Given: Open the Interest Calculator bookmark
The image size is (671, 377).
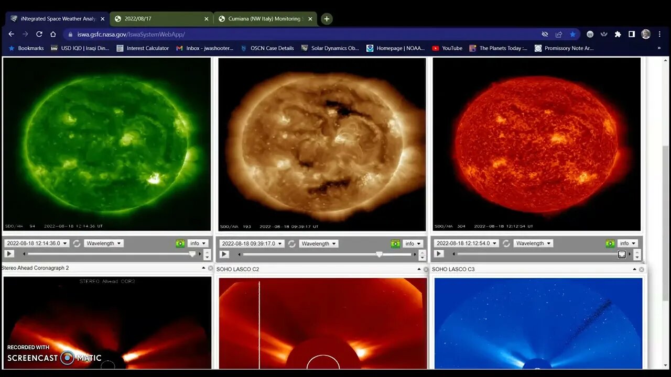Looking at the screenshot, I should (x=143, y=48).
